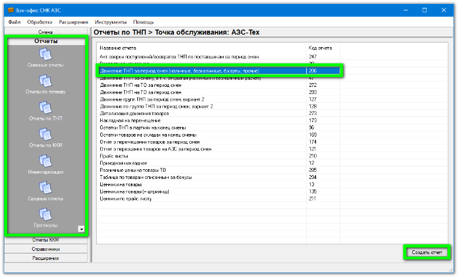Viewport: 458px width, 277px height.
Task: Select the Прайс листы report row
Action: click(x=116, y=155)
